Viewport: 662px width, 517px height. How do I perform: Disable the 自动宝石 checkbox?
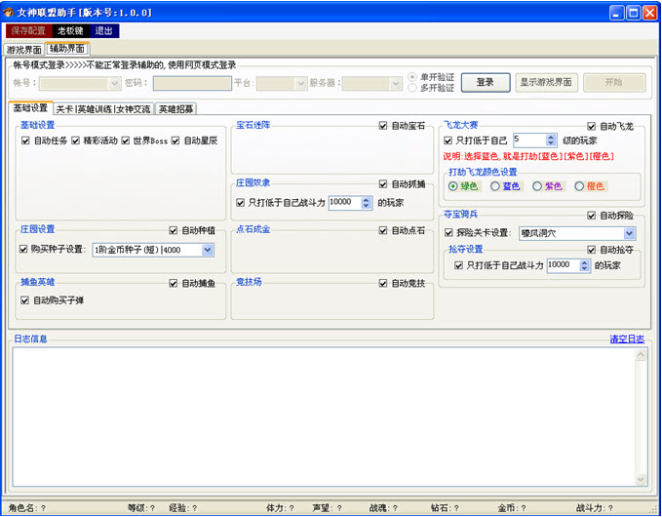tap(384, 126)
